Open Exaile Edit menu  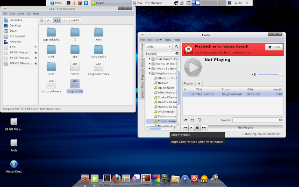tap(150, 40)
